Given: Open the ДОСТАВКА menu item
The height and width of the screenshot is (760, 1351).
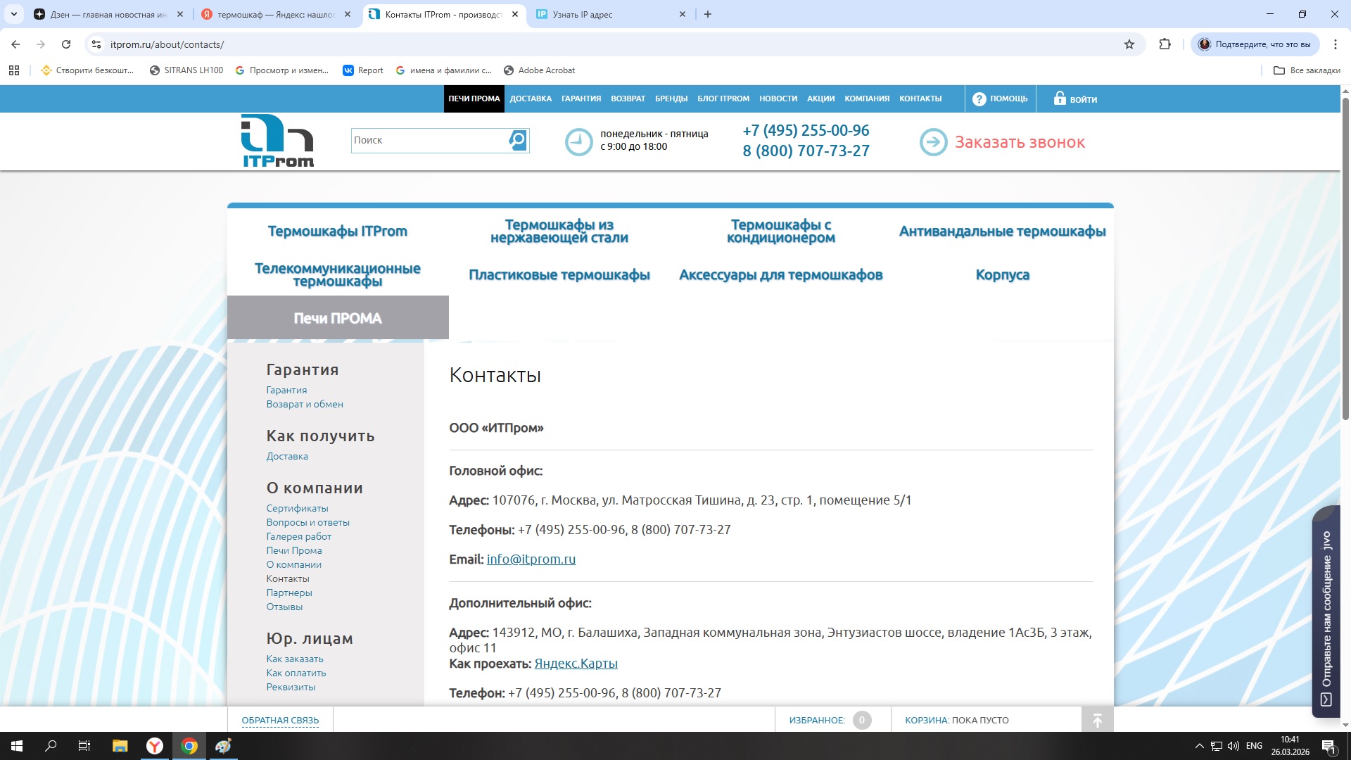Looking at the screenshot, I should 531,99.
